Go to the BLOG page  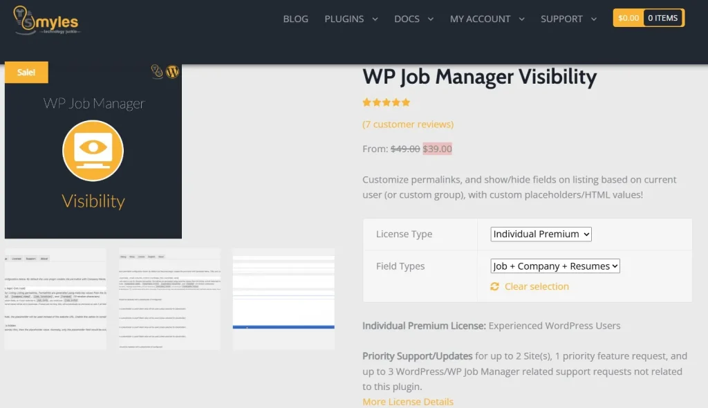[295, 19]
